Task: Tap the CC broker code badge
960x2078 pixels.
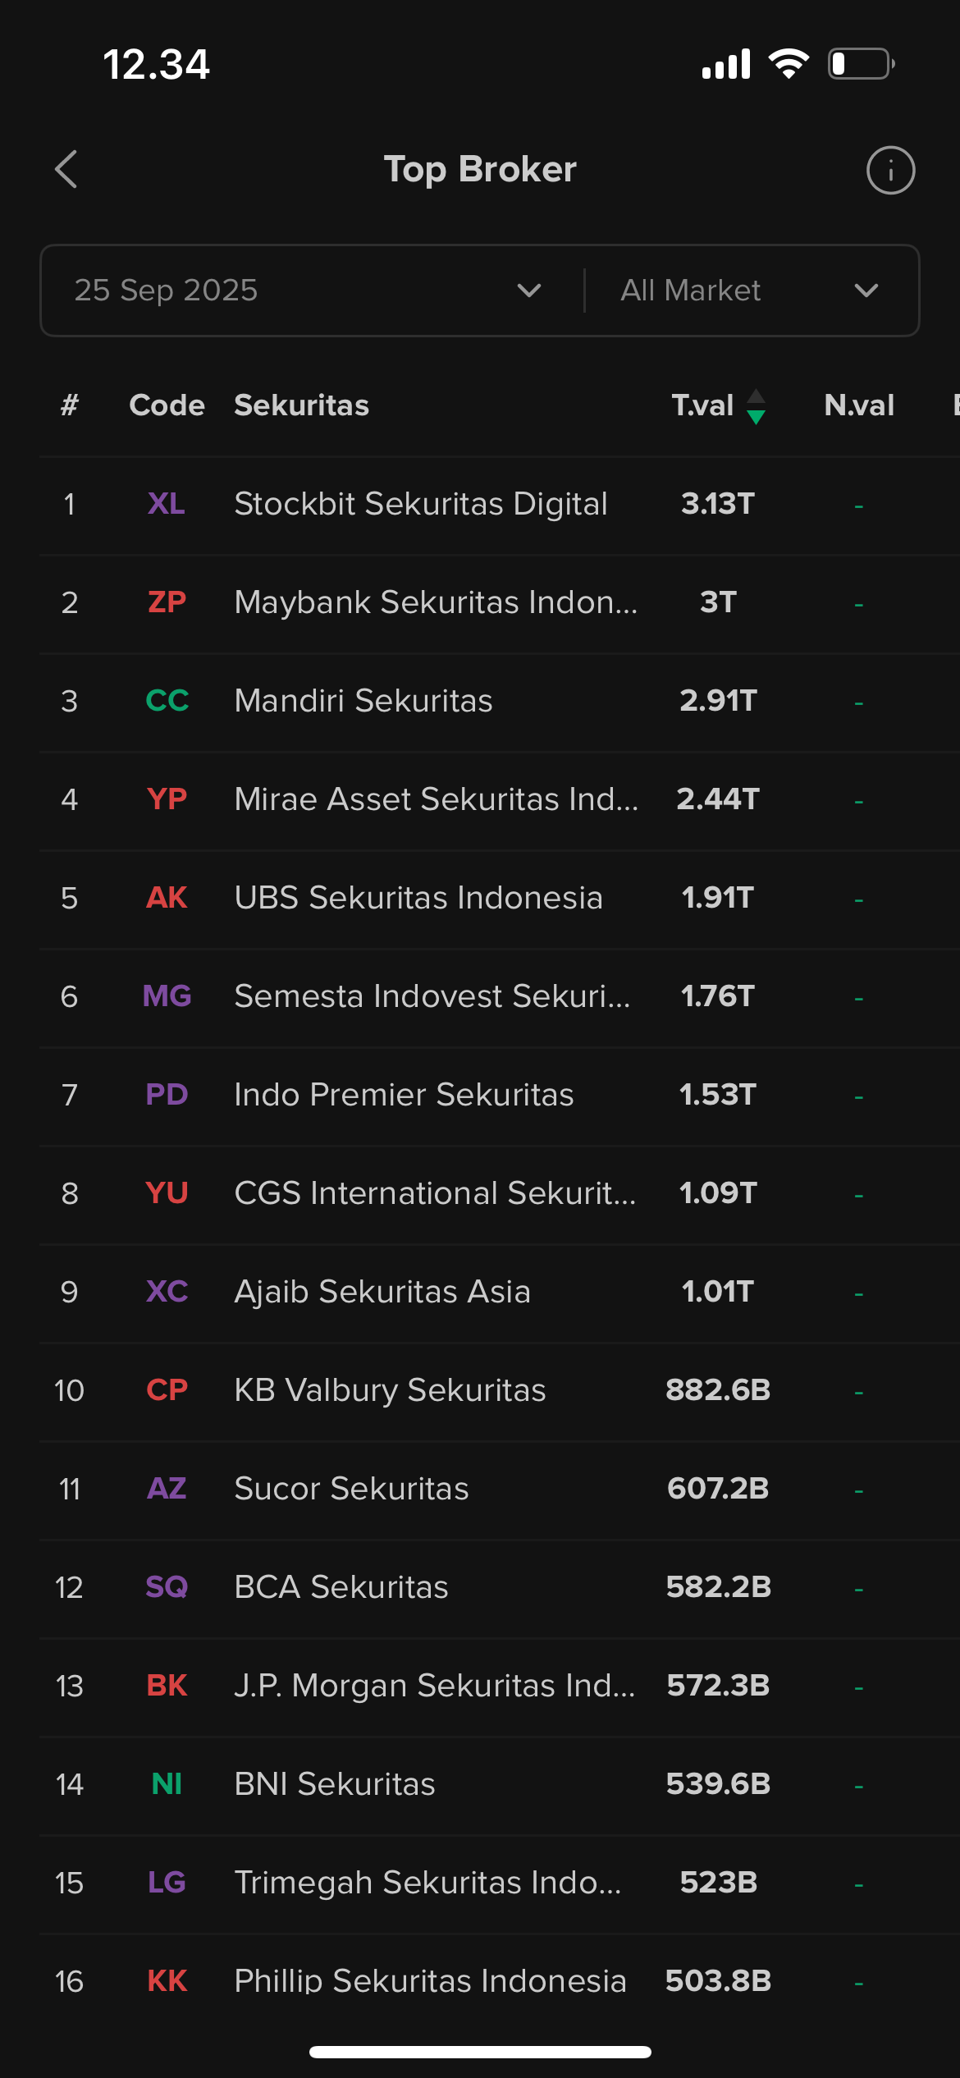Action: pyautogui.click(x=167, y=701)
